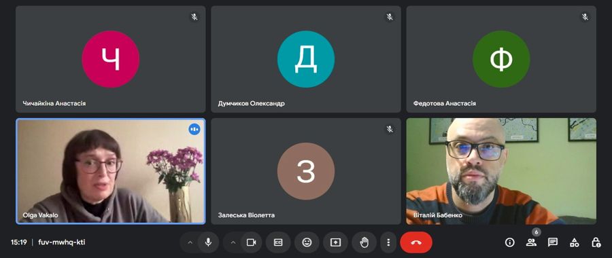Show the participants people panel

tap(531, 242)
